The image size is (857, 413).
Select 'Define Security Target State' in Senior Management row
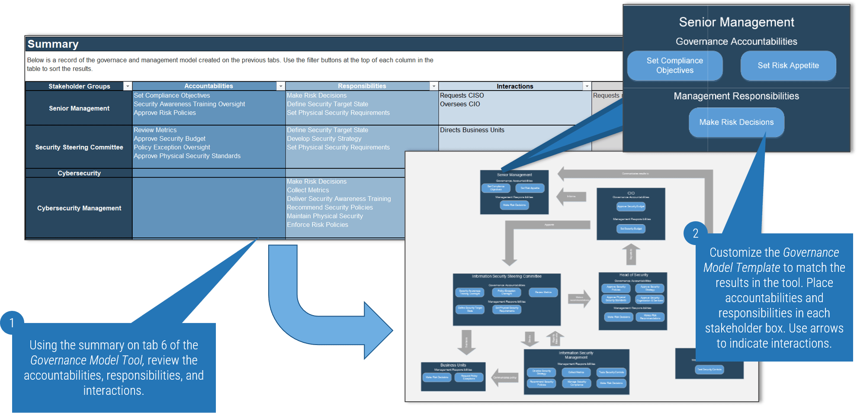point(327,104)
